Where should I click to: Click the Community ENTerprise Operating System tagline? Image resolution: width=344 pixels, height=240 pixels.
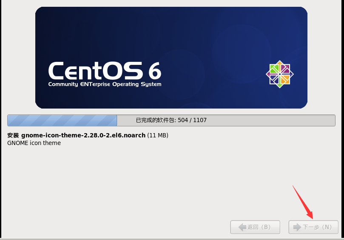pos(105,84)
